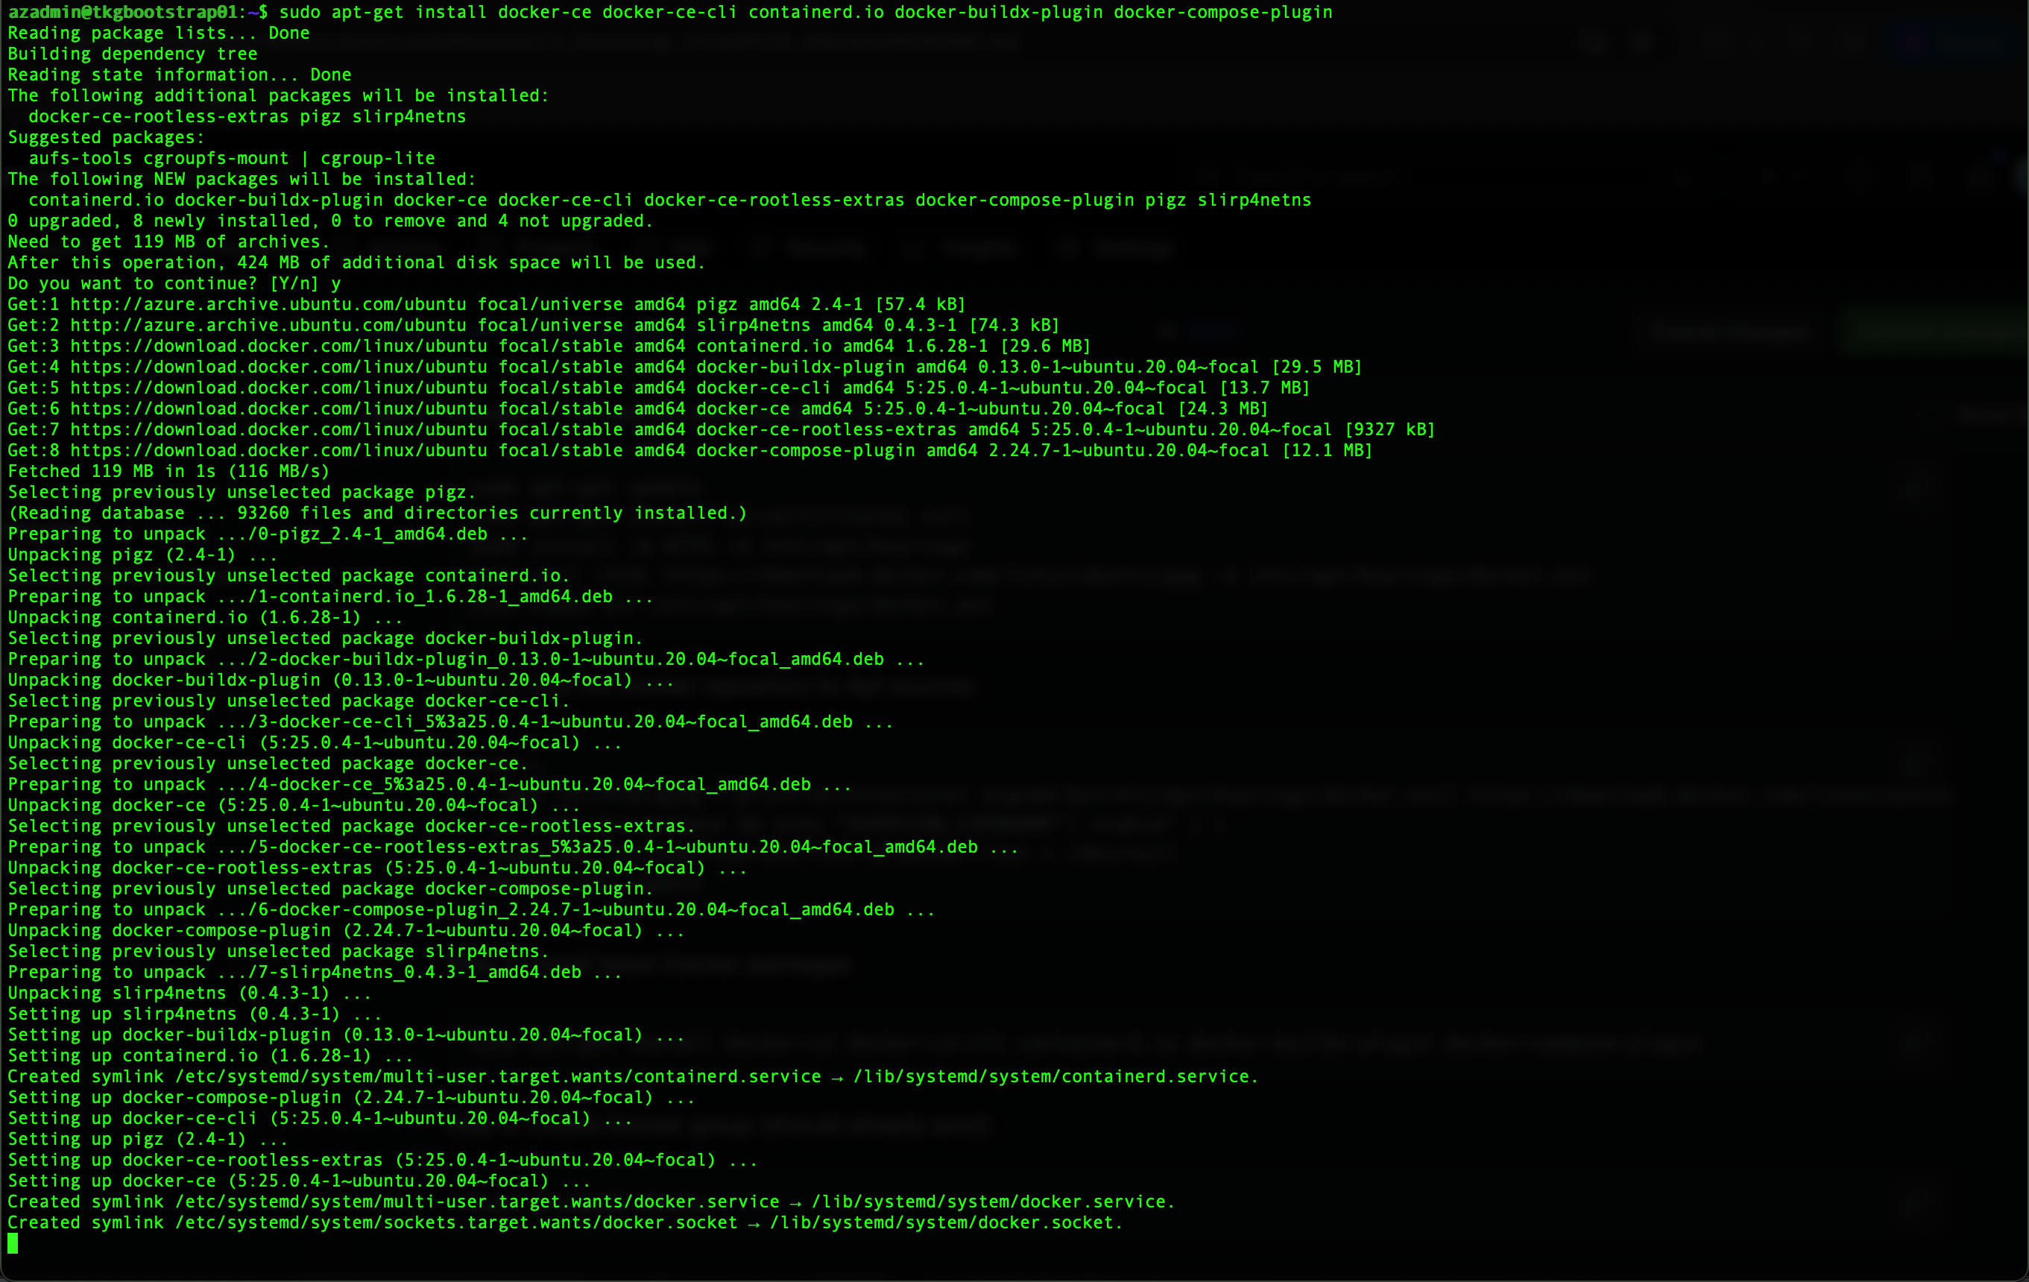2029x1282 pixels.
Task: Open the Get:2 azure.archive.ubuntu.com URL
Action: click(x=268, y=325)
